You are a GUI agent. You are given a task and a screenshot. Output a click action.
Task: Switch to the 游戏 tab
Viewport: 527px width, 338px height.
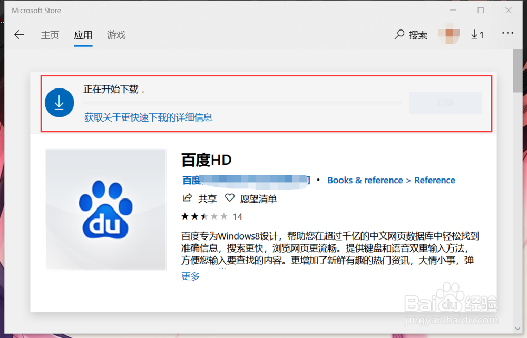pos(116,35)
